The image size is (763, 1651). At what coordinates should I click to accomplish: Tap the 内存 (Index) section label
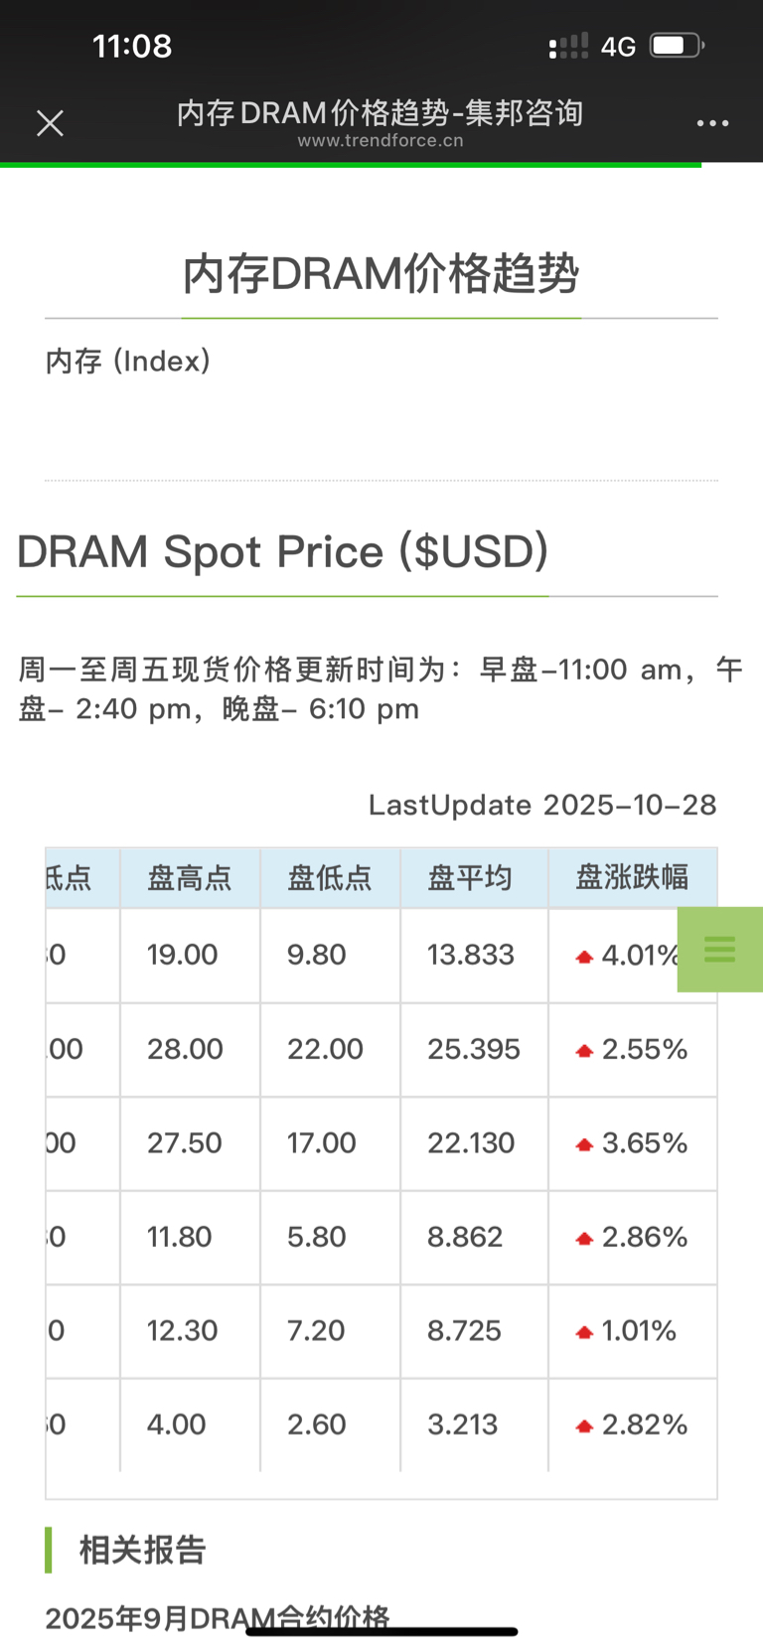click(x=128, y=361)
